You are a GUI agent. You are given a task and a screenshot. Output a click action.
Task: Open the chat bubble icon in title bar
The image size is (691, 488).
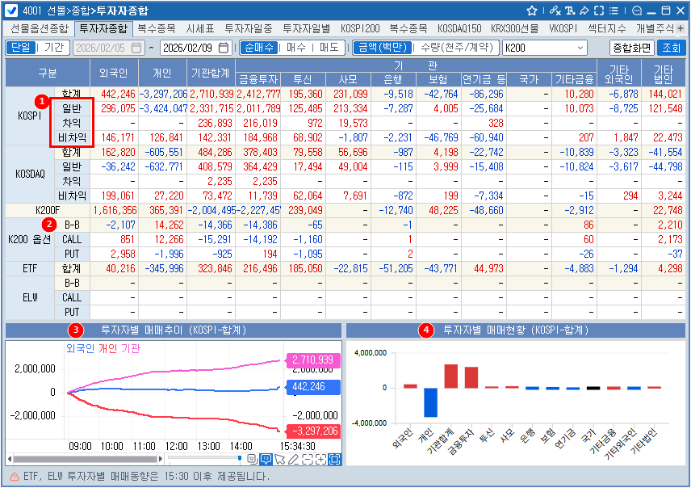636,11
